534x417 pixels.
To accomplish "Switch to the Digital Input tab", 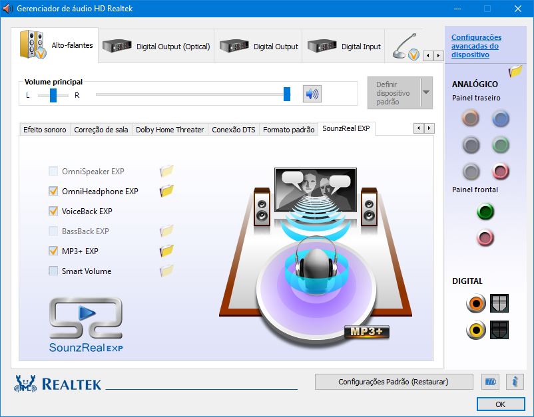I will tap(344, 47).
